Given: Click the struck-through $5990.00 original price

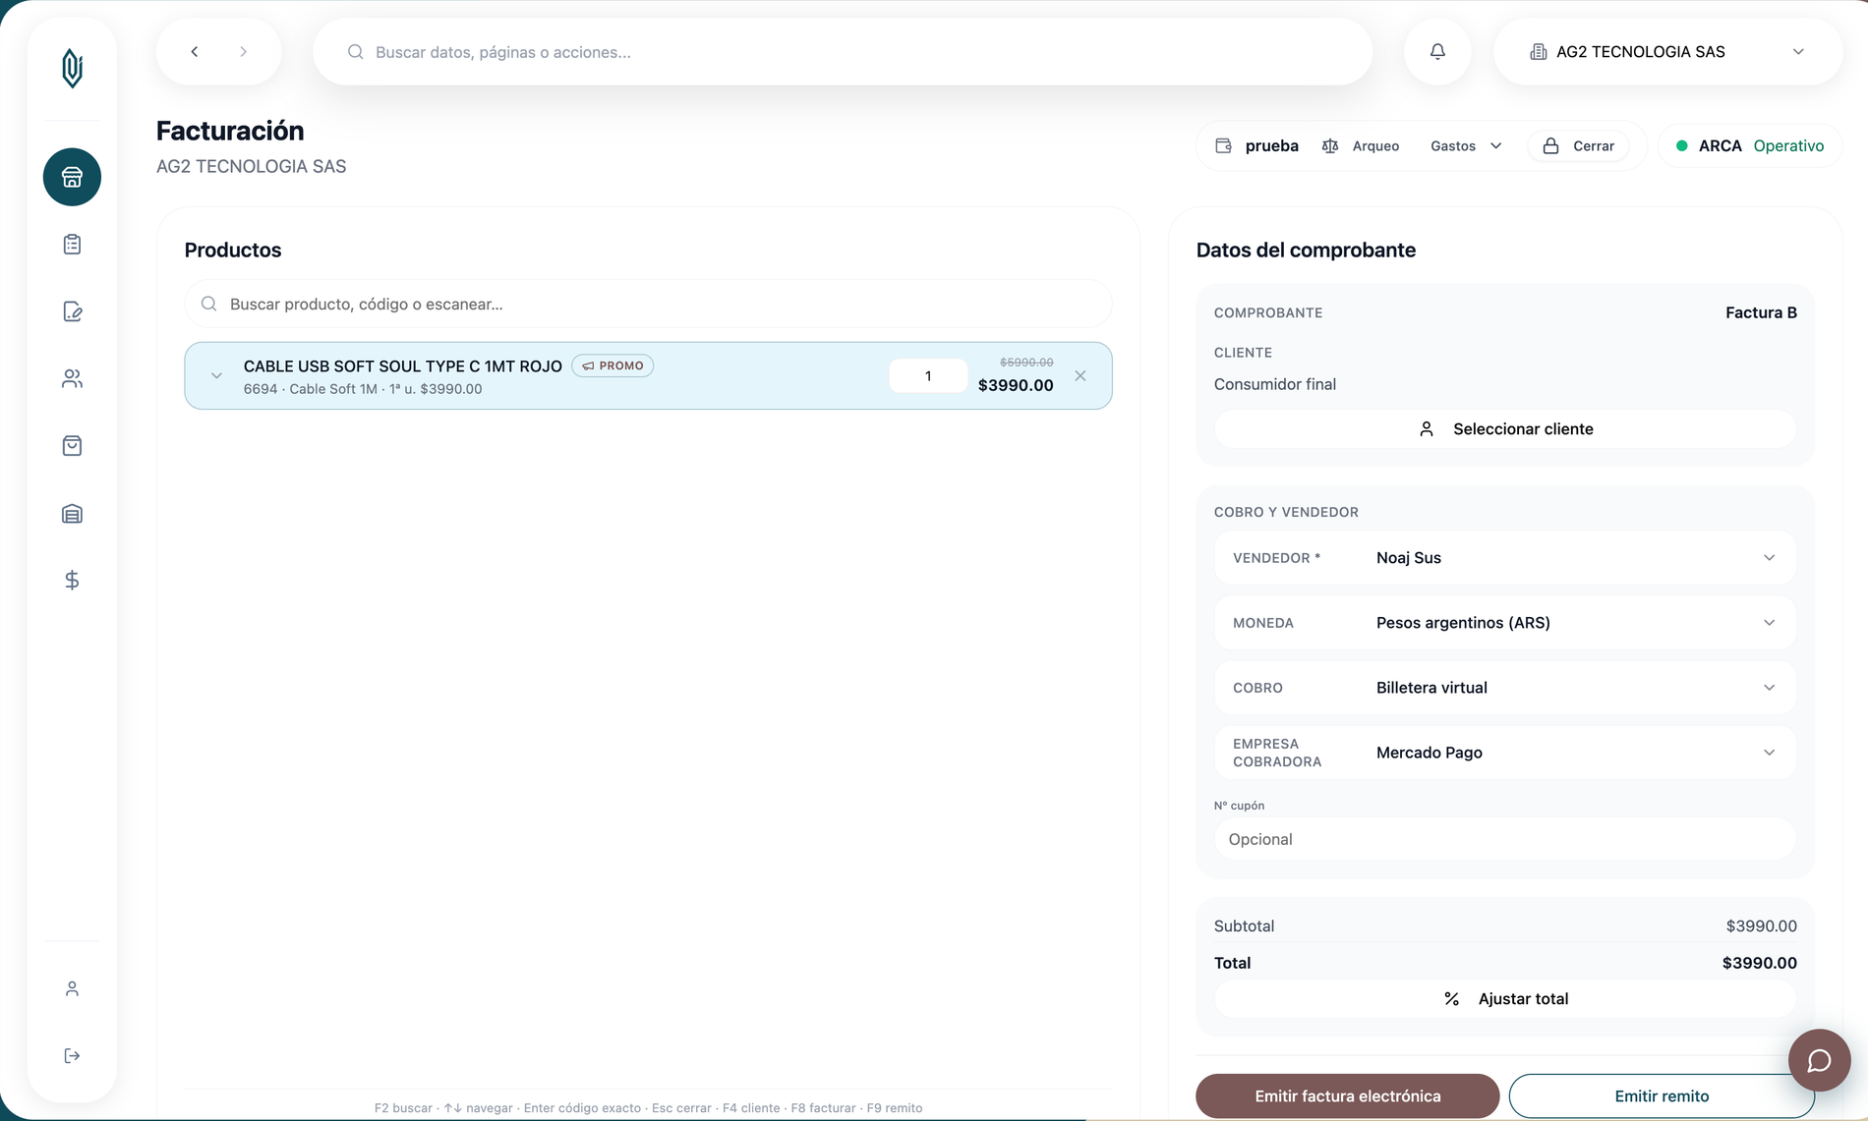Looking at the screenshot, I should coord(1026,363).
